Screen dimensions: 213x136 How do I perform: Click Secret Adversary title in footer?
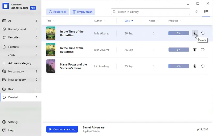pyautogui.click(x=94, y=128)
